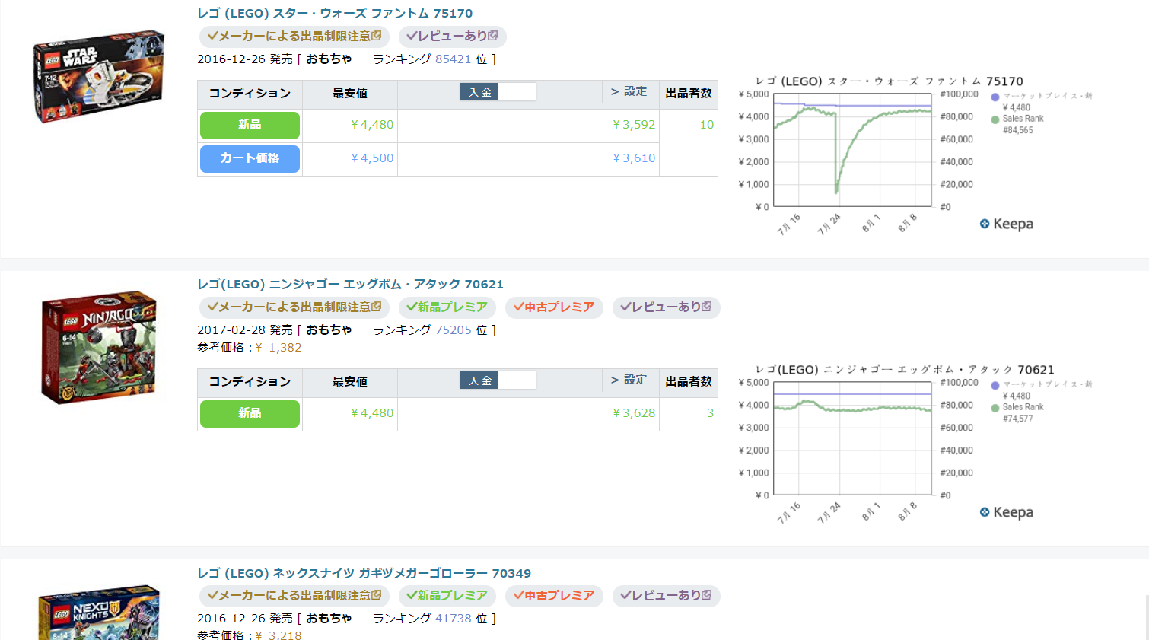Image resolution: width=1149 pixels, height=640 pixels.
Task: Open Keepa logo under Star Wars 75170 chart
Action: pos(1006,224)
